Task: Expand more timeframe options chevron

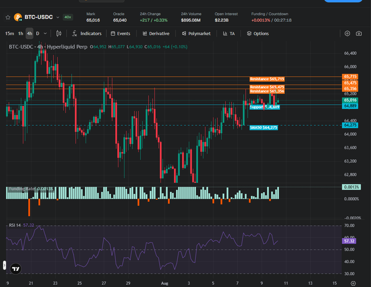Action: (45, 34)
